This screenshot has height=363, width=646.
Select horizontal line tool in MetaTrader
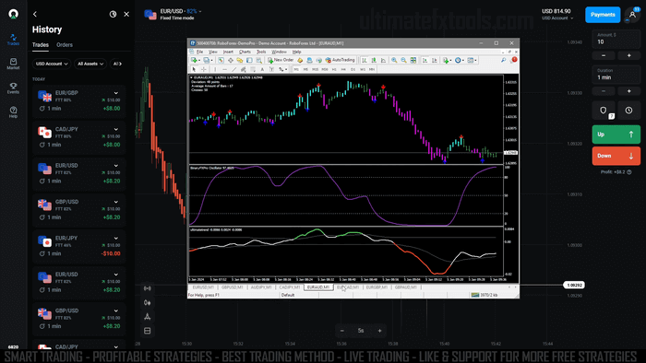(x=225, y=69)
